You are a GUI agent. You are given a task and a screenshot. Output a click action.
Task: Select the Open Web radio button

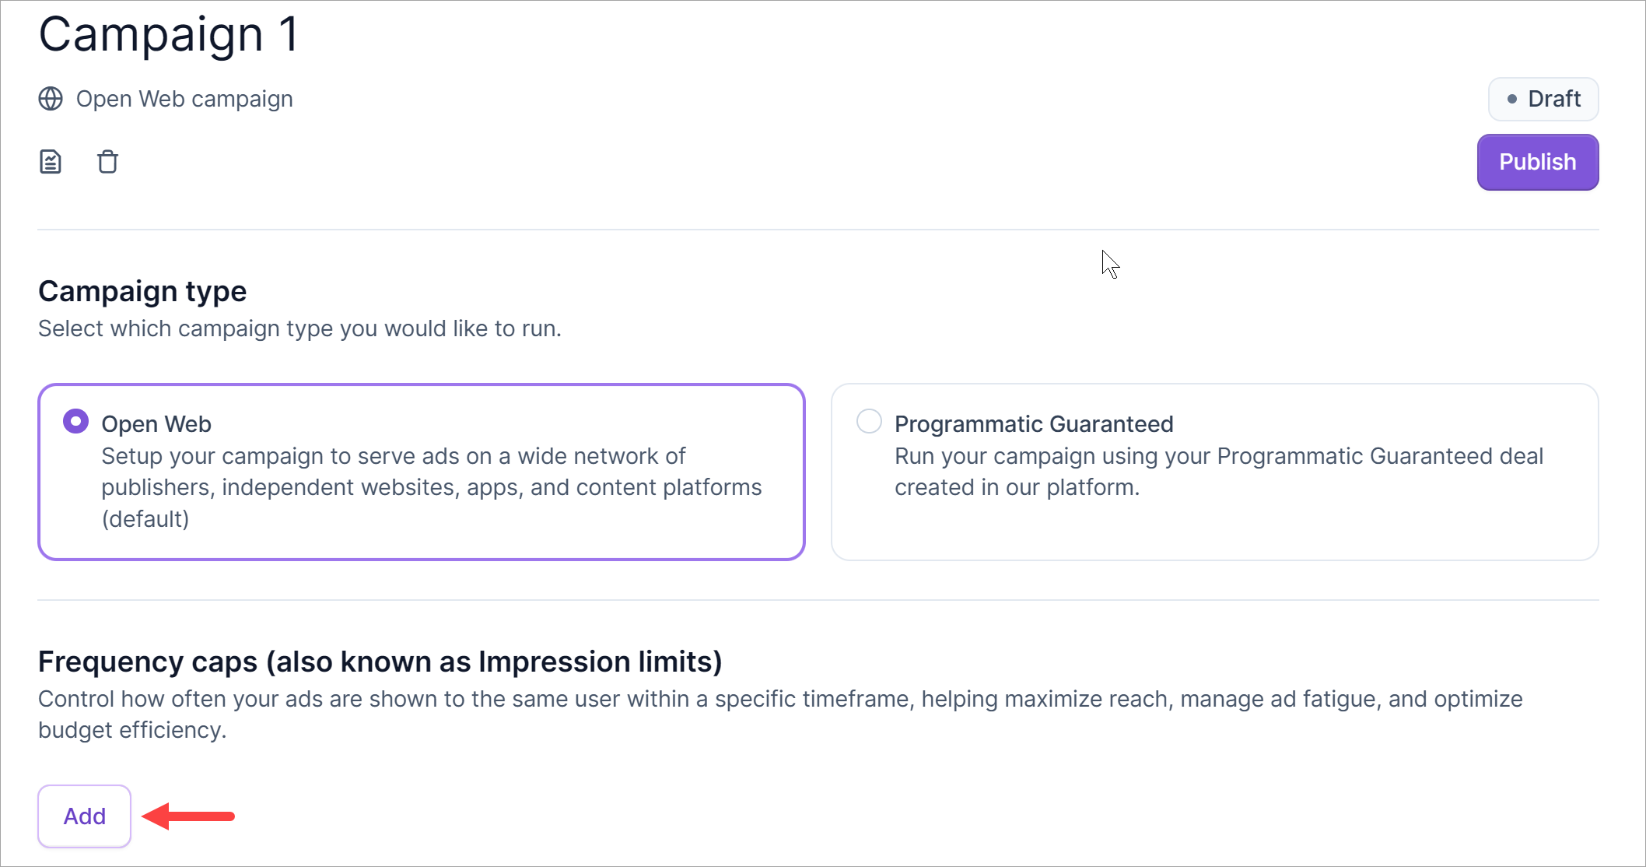point(75,422)
